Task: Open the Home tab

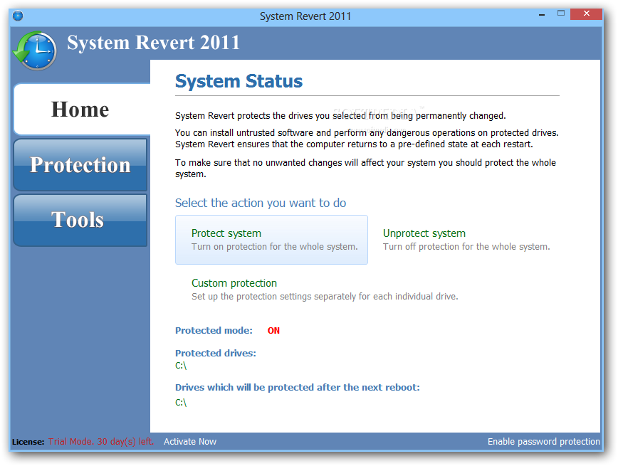Action: (80, 110)
